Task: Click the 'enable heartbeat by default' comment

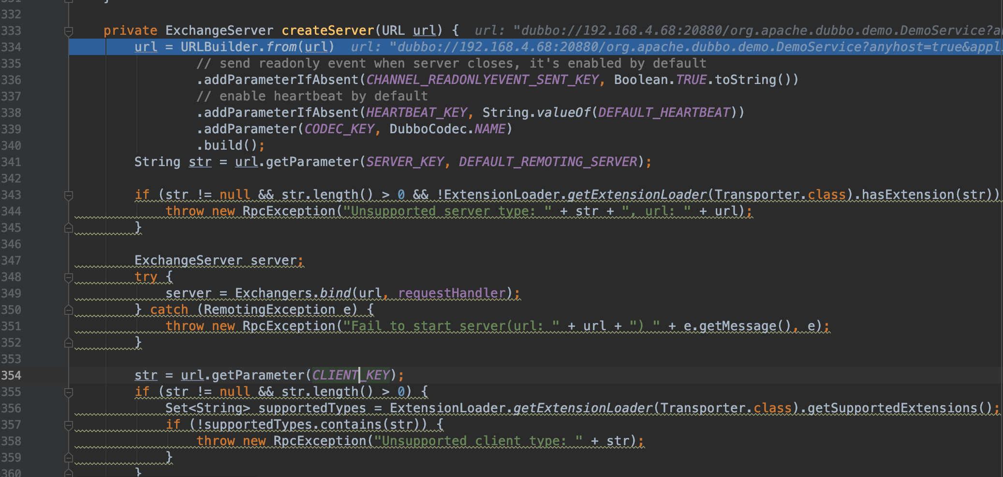Action: pyautogui.click(x=312, y=96)
